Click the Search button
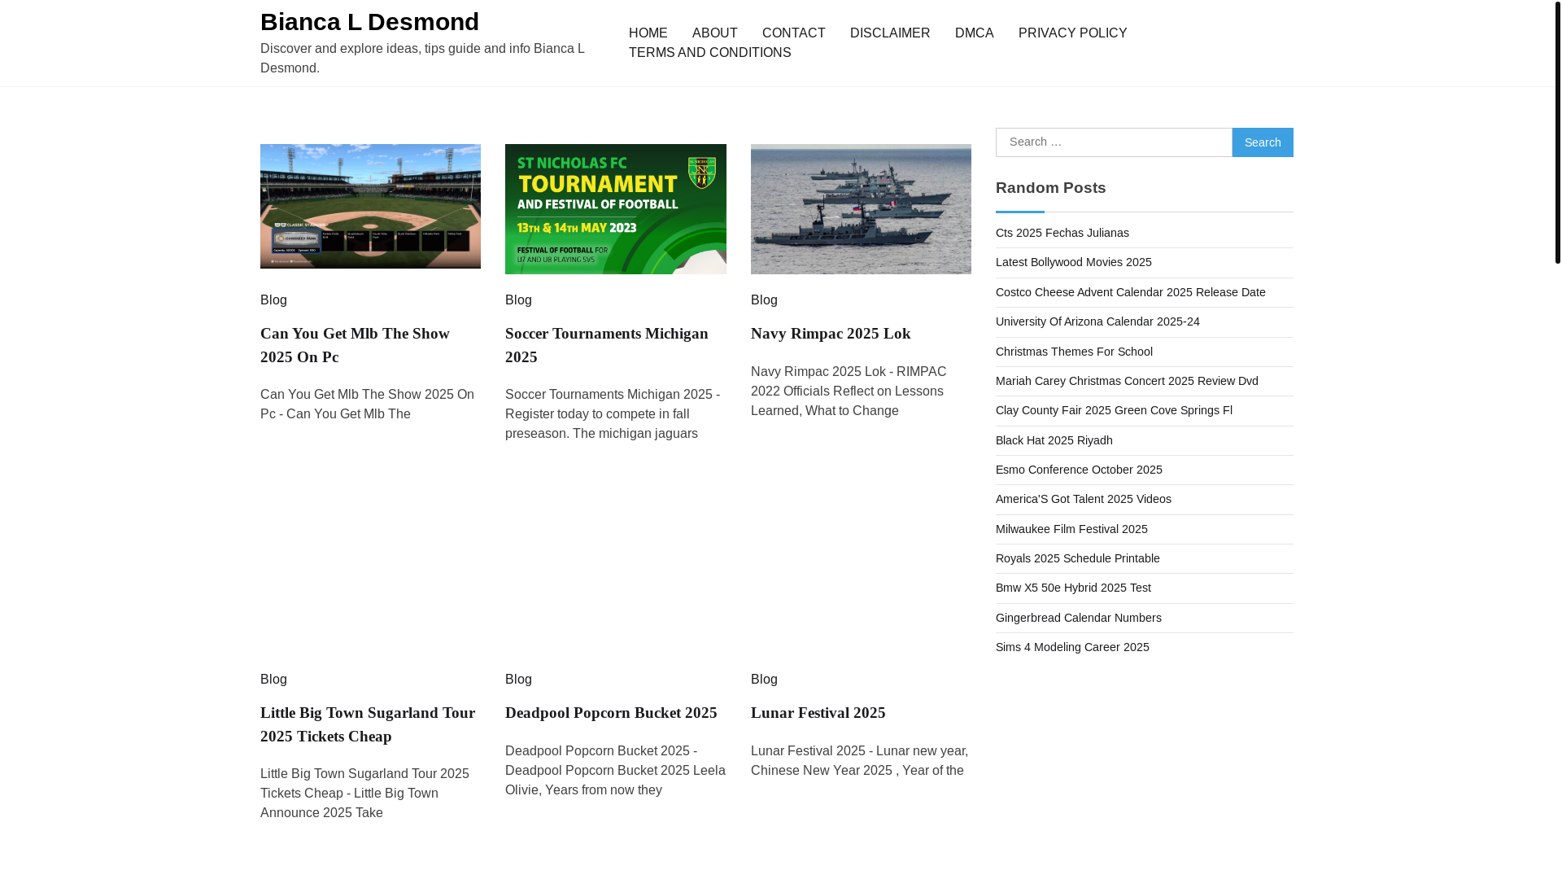 (x=1262, y=142)
